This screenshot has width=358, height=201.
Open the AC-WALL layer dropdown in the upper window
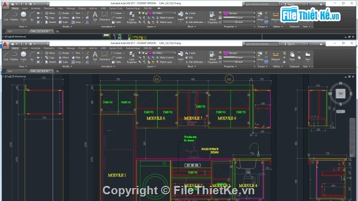pyautogui.click(x=175, y=13)
